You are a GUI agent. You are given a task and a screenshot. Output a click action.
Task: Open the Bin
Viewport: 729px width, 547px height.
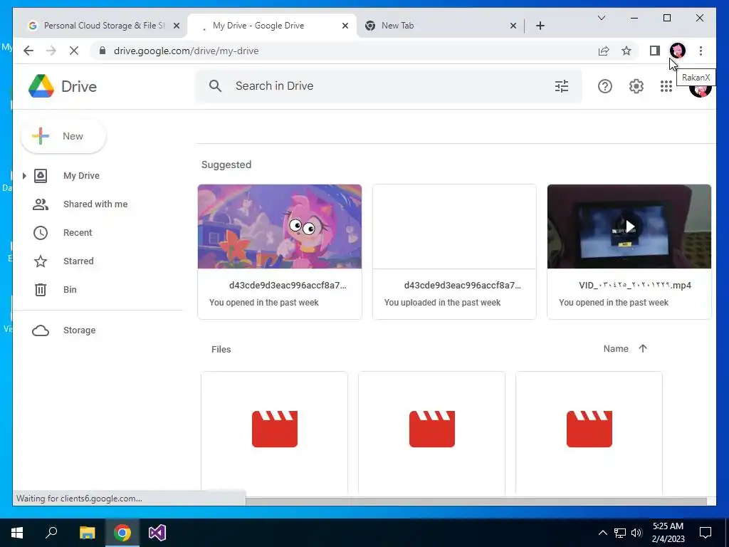point(70,289)
